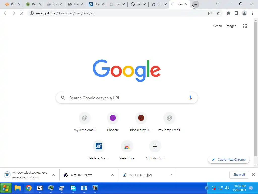Open the notification center badge
Viewport: 258px width, 194px height.
coord(251,188)
